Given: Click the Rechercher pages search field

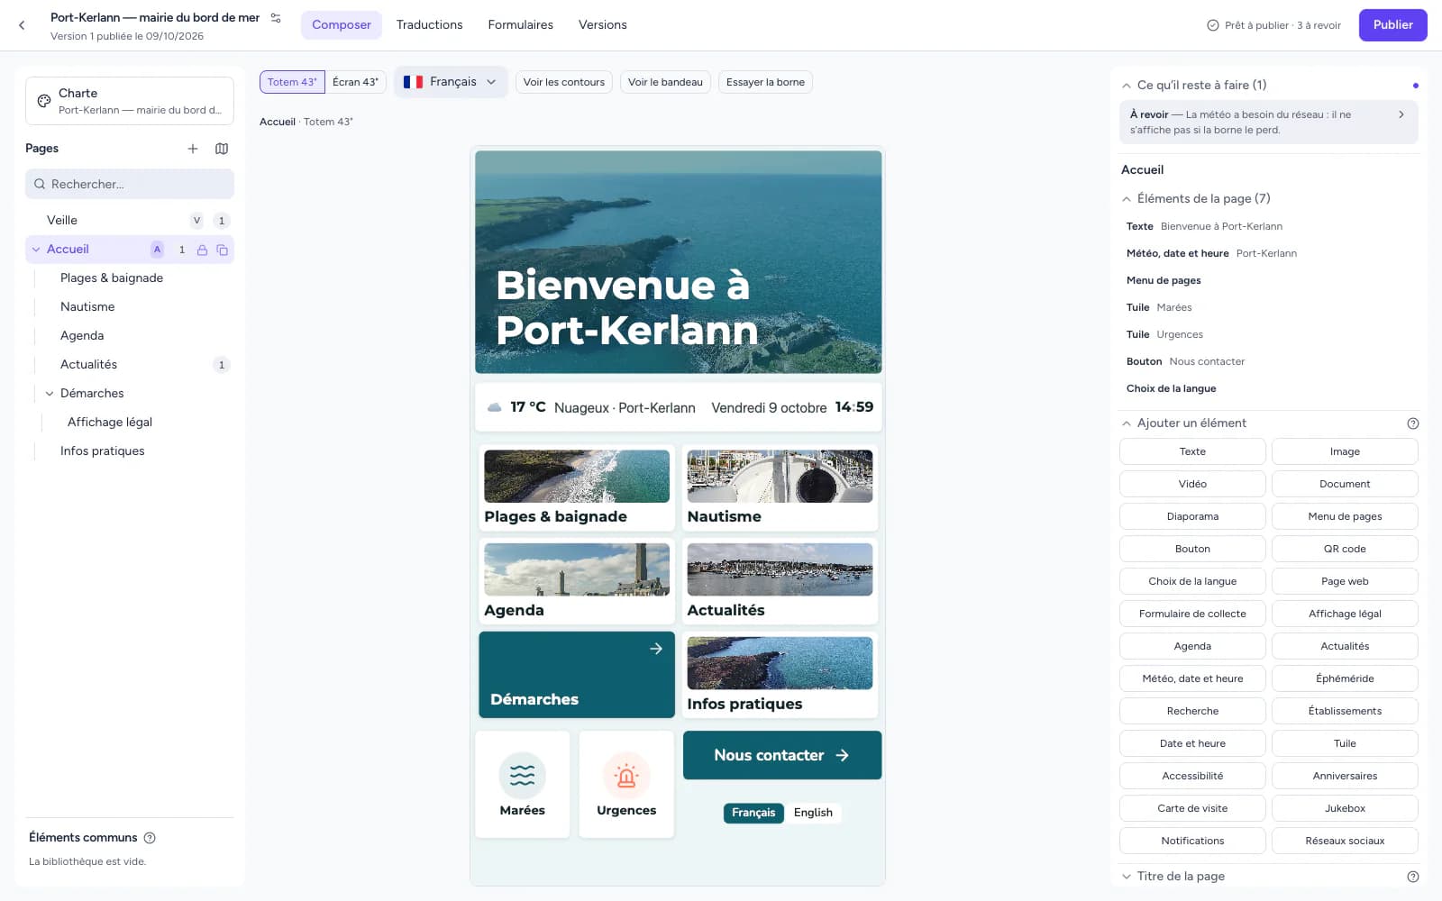Looking at the screenshot, I should [130, 184].
